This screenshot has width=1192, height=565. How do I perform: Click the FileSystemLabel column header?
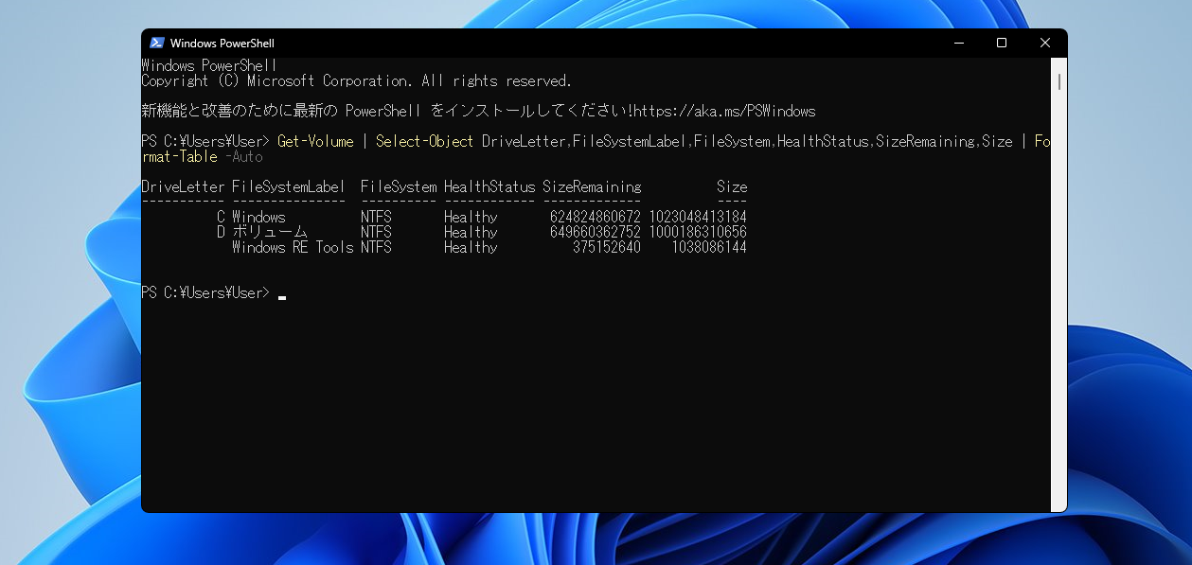289,186
